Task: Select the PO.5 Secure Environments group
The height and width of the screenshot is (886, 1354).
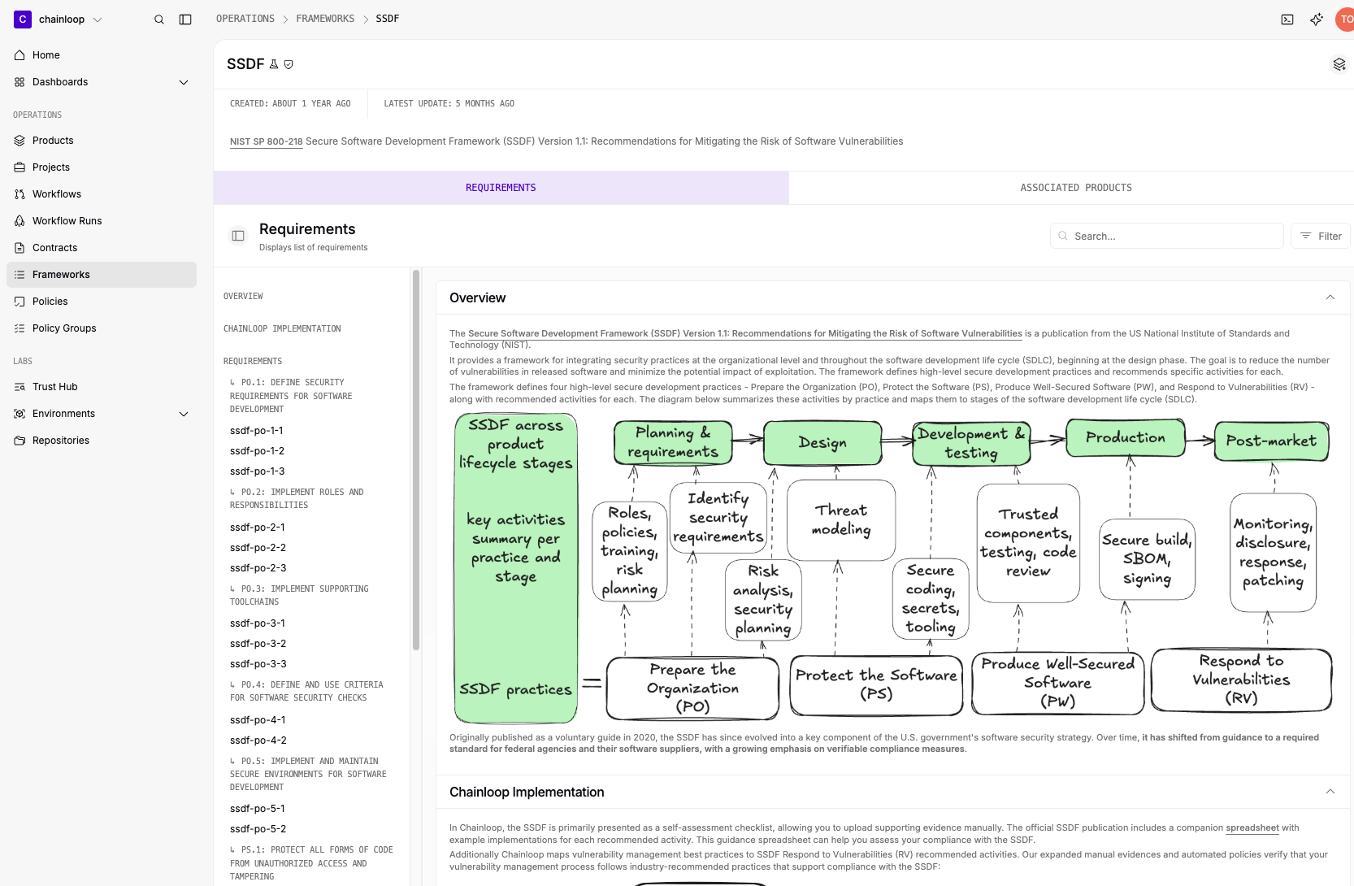Action: pyautogui.click(x=308, y=774)
